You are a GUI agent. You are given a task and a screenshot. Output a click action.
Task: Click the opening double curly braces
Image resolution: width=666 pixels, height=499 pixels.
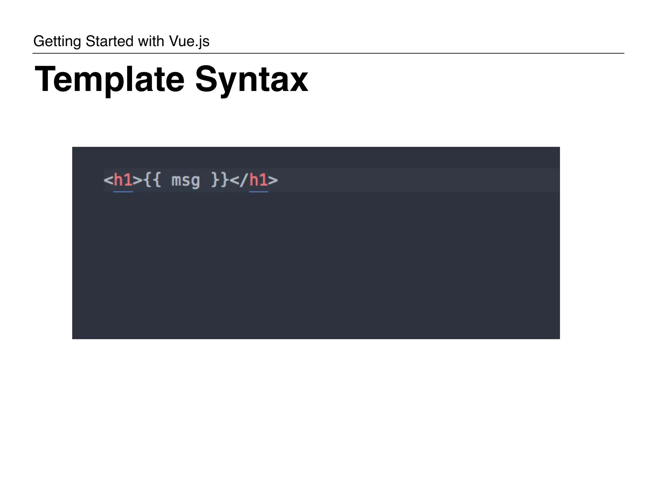point(152,180)
